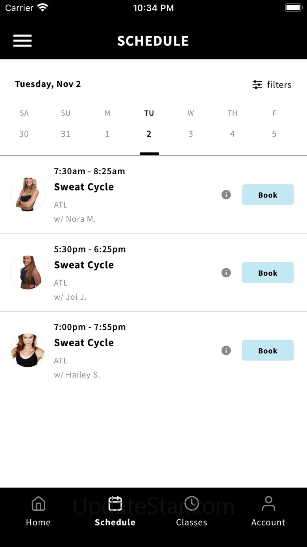This screenshot has width=307, height=547.
Task: Open info for Hailey S.'s 7:00pm class
Action: pos(226,350)
